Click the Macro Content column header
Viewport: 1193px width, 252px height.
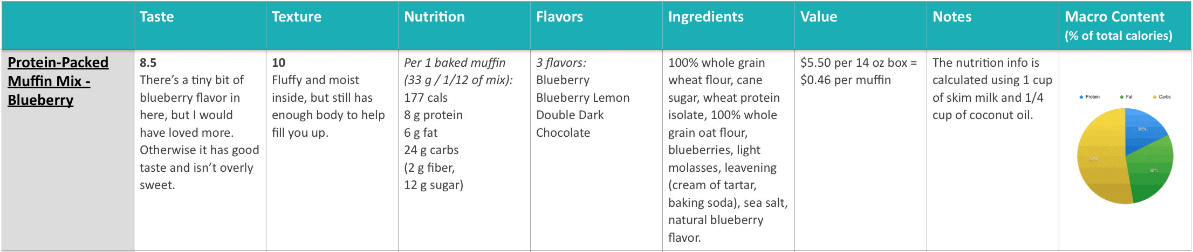pos(1118,26)
